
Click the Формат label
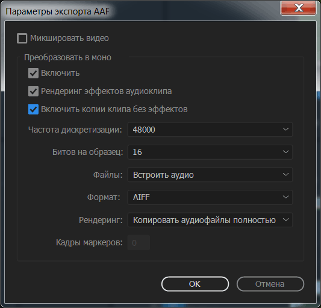104,197
